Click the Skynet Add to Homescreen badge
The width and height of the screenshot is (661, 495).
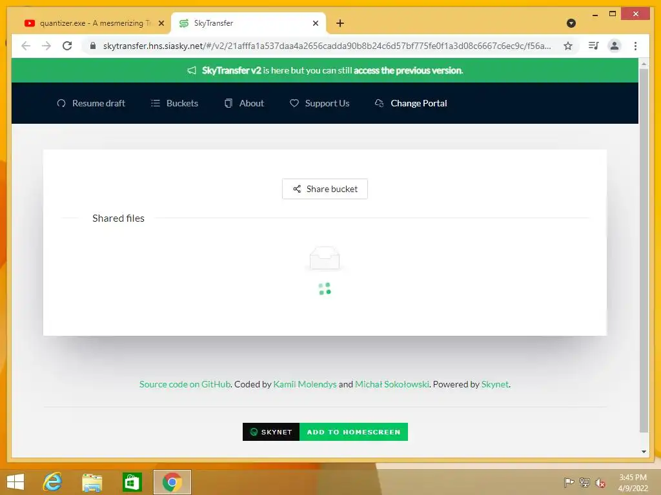[x=325, y=432]
